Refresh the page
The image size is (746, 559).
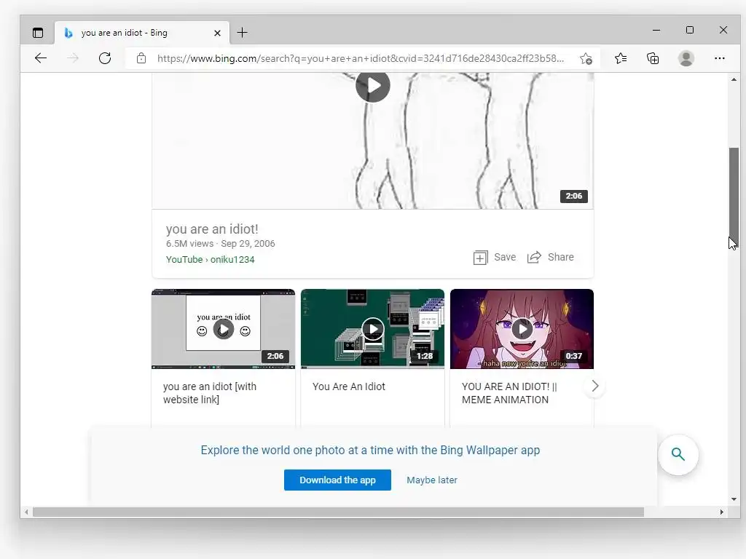[x=105, y=58]
